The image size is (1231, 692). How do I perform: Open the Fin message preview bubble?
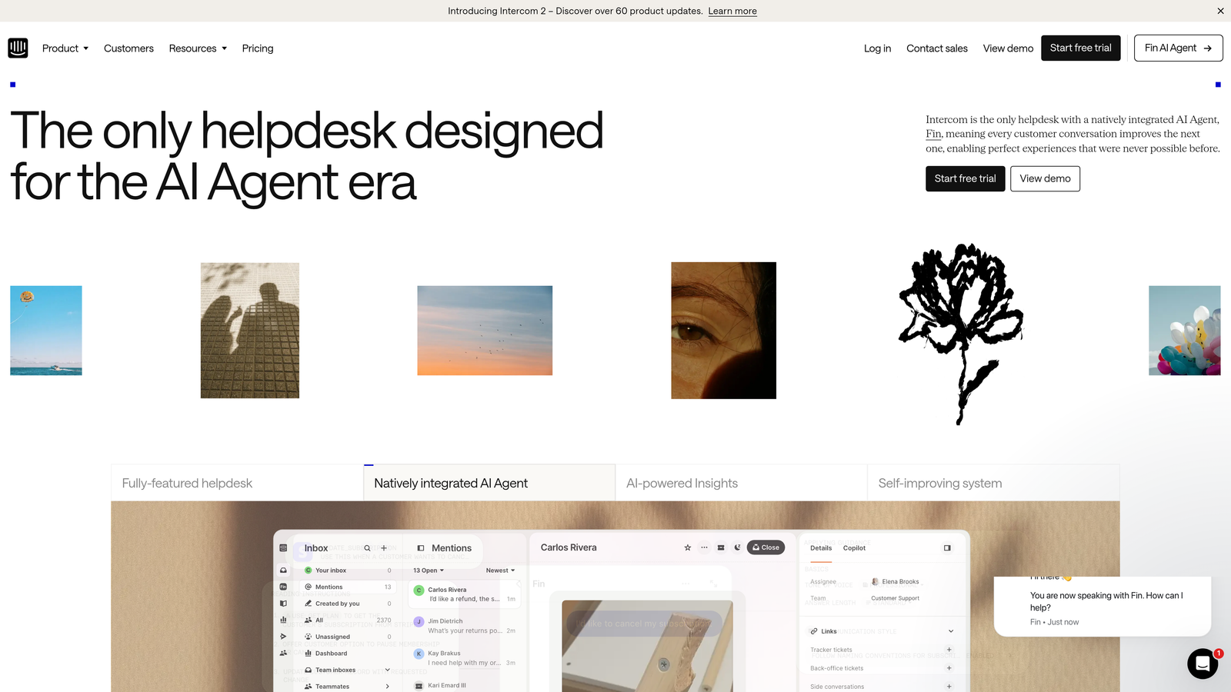(1103, 607)
